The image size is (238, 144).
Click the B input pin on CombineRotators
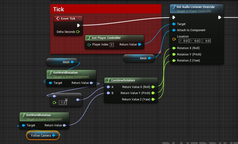tap(108, 93)
